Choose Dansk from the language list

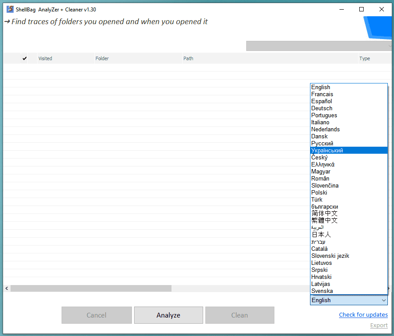tap(349, 136)
